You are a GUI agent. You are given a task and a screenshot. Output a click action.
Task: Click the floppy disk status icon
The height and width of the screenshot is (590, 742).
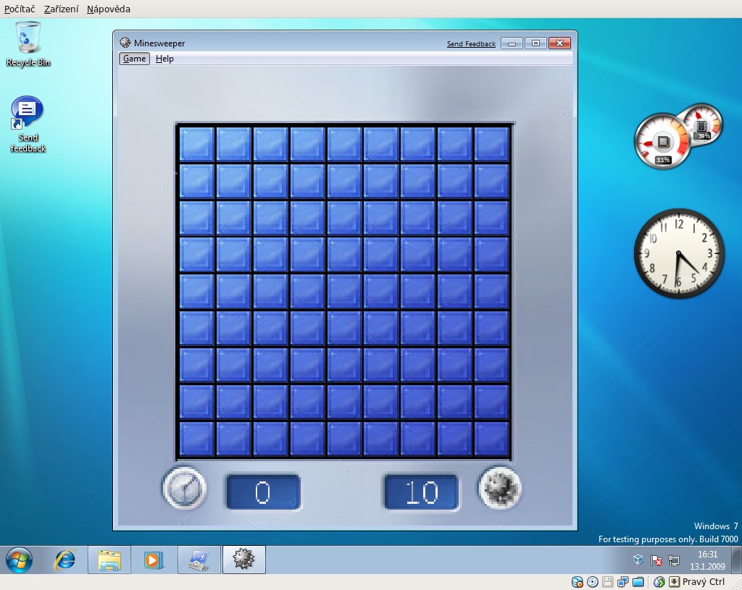[x=608, y=582]
